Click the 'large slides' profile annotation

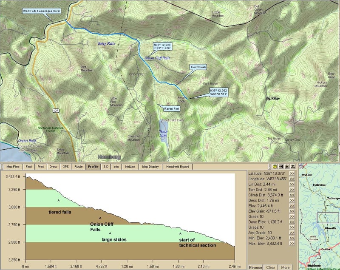click(114, 240)
